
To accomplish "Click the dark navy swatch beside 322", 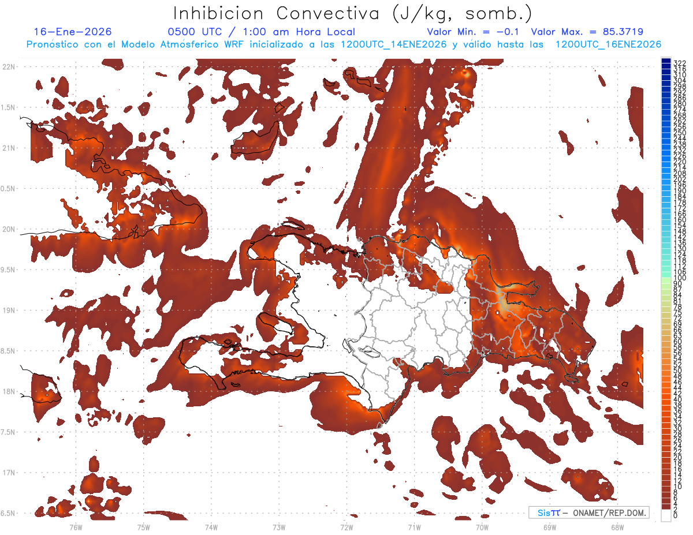I will [666, 61].
